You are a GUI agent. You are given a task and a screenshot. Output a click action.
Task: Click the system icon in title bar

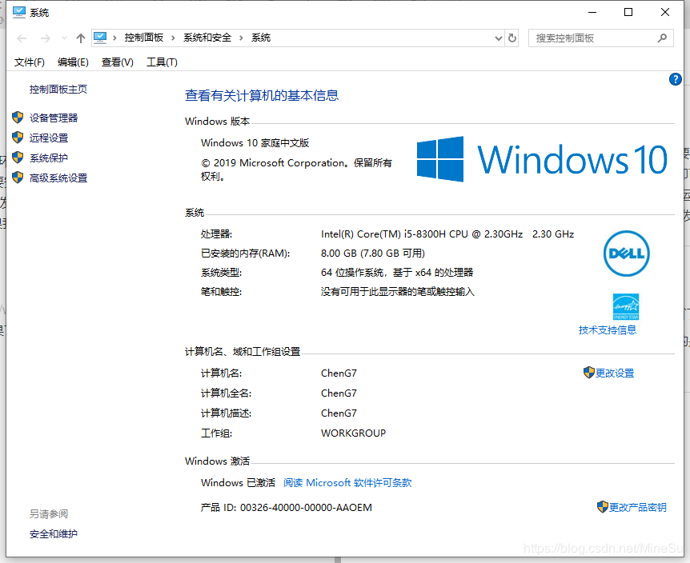tap(19, 12)
